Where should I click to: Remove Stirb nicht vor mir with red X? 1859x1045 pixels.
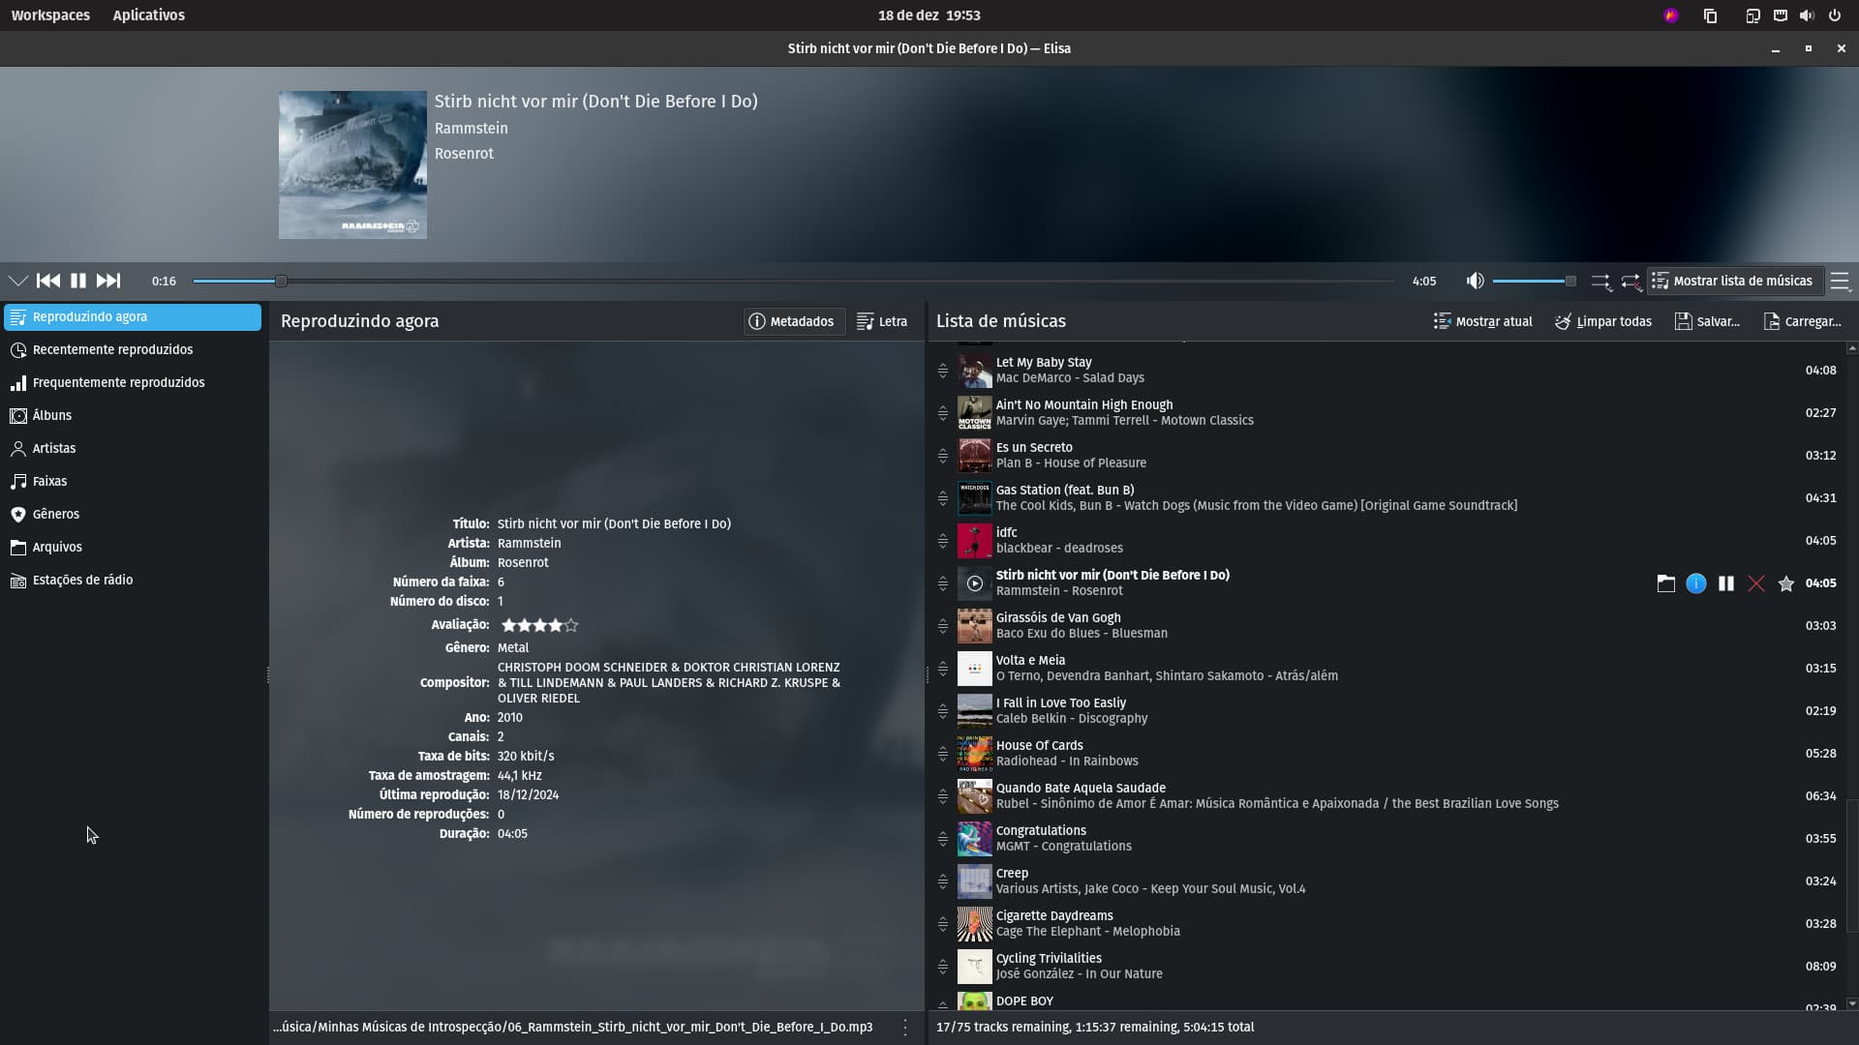point(1755,583)
